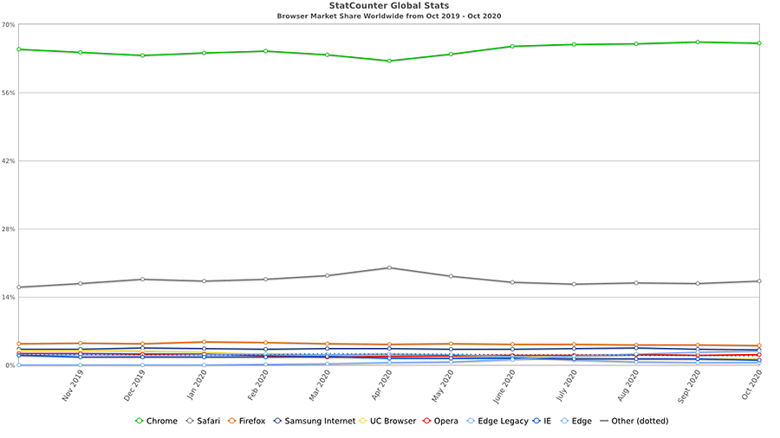Click the green Chrome legend marker
The width and height of the screenshot is (780, 438).
tap(140, 422)
